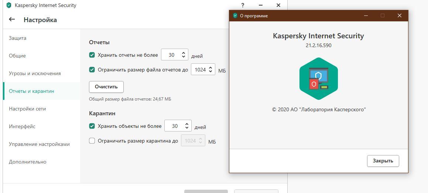Open the Дополнительно section

(41, 162)
